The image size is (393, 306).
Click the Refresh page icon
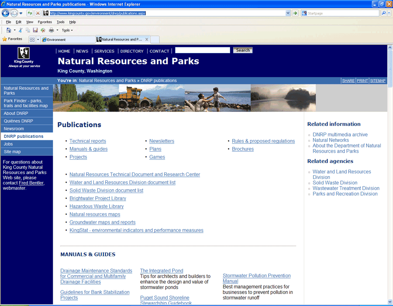(30, 13)
